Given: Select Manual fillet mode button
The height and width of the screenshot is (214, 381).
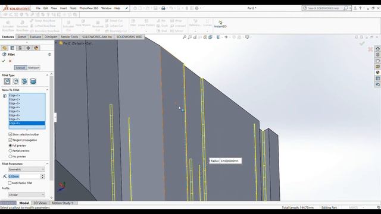Looking at the screenshot, I should click(20, 68).
